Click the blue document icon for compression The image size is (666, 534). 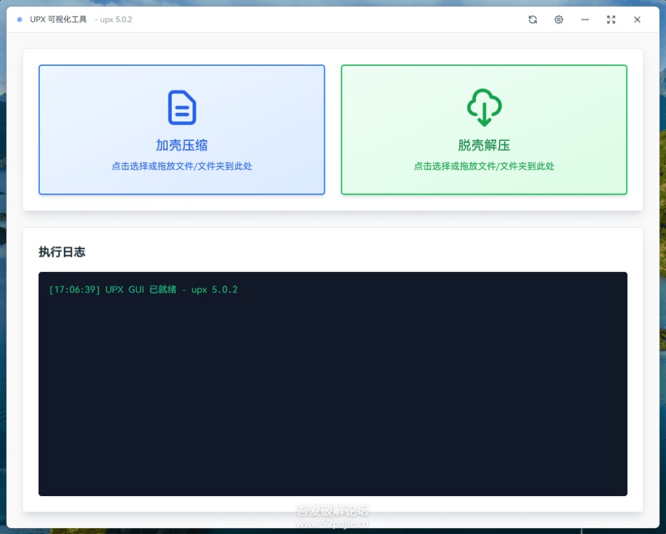[182, 108]
